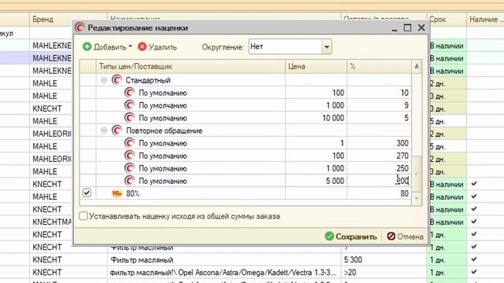Click the green Добавить plus icon
Screen dimensions: 504x283
(87, 47)
